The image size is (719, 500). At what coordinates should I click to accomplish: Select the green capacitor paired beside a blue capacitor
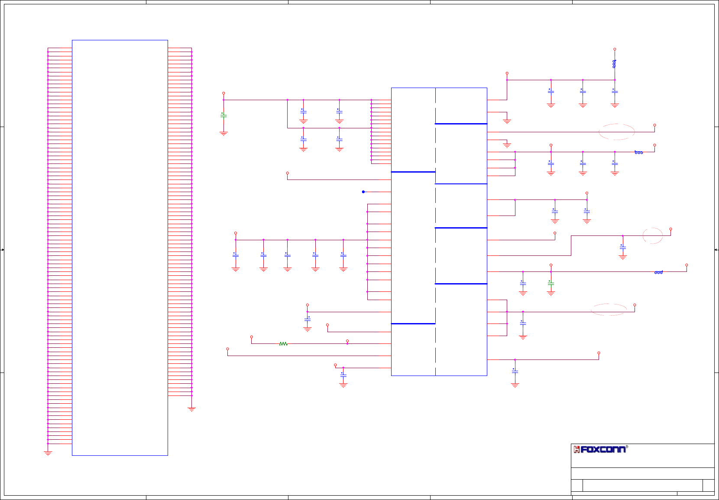click(551, 284)
